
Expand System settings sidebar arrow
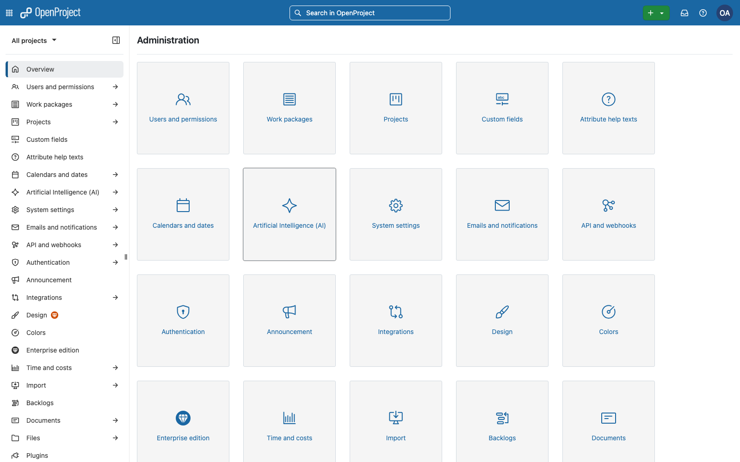pos(116,210)
